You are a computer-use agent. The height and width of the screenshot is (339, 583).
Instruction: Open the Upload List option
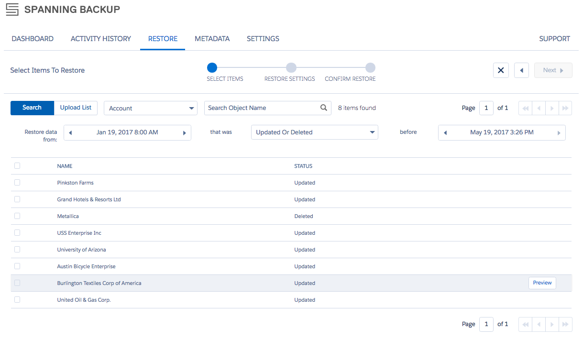(75, 108)
